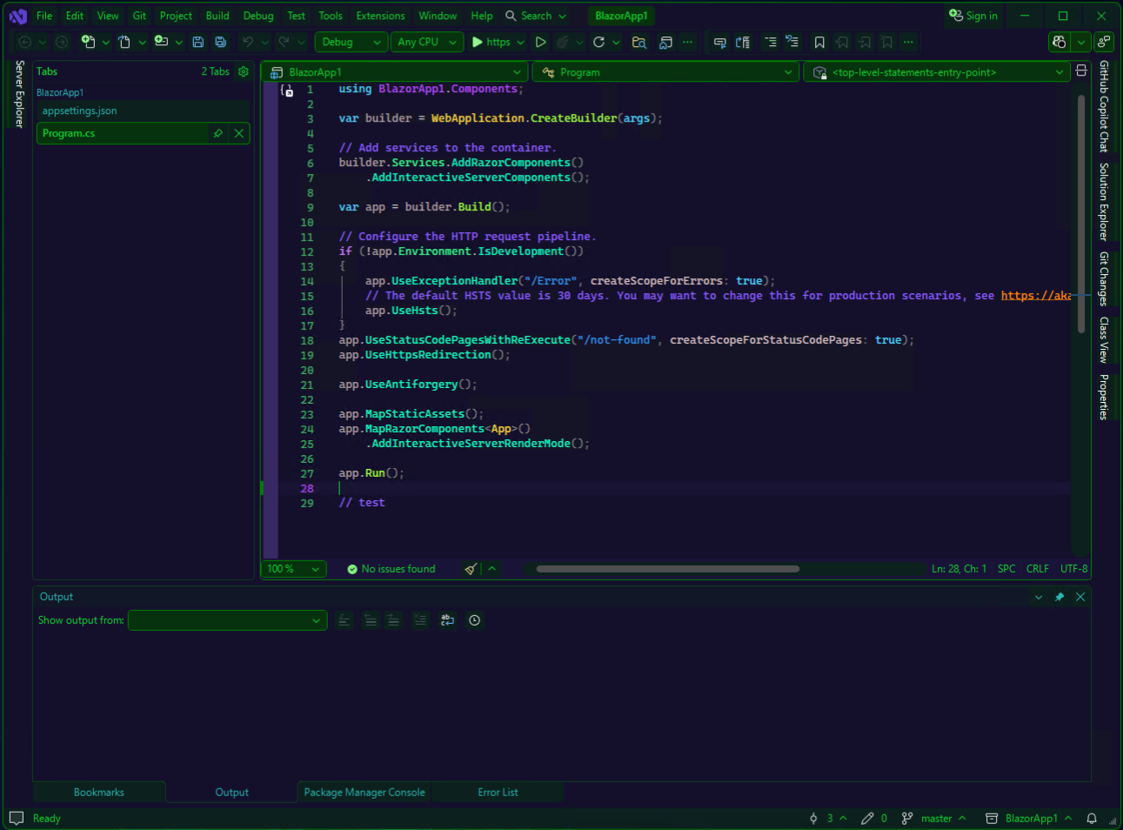Click the Ln: 28, Ch: 1 indicator
This screenshot has width=1123, height=830.
click(x=959, y=569)
